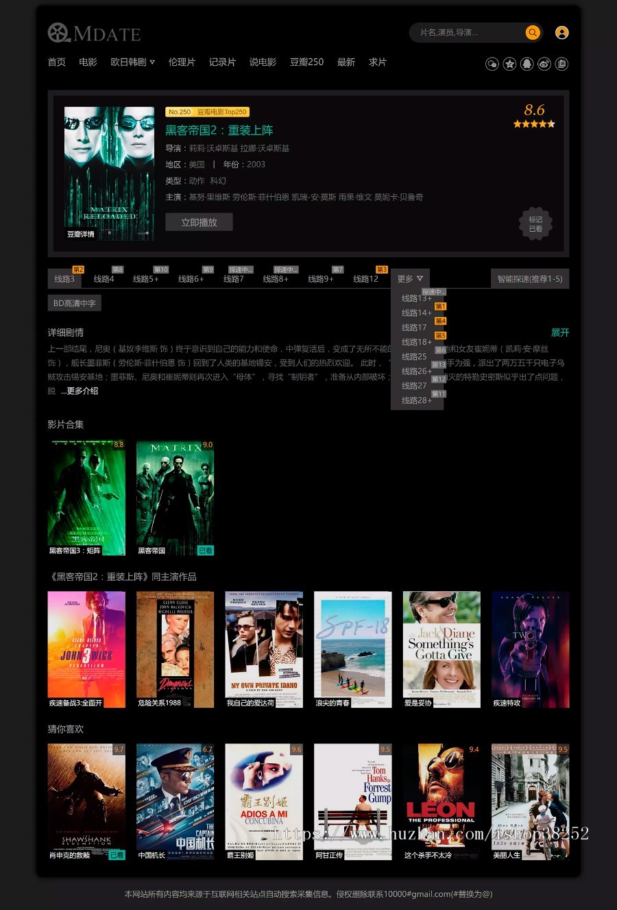Open the 霸王别姬 poster
617x910 pixels.
click(x=264, y=802)
